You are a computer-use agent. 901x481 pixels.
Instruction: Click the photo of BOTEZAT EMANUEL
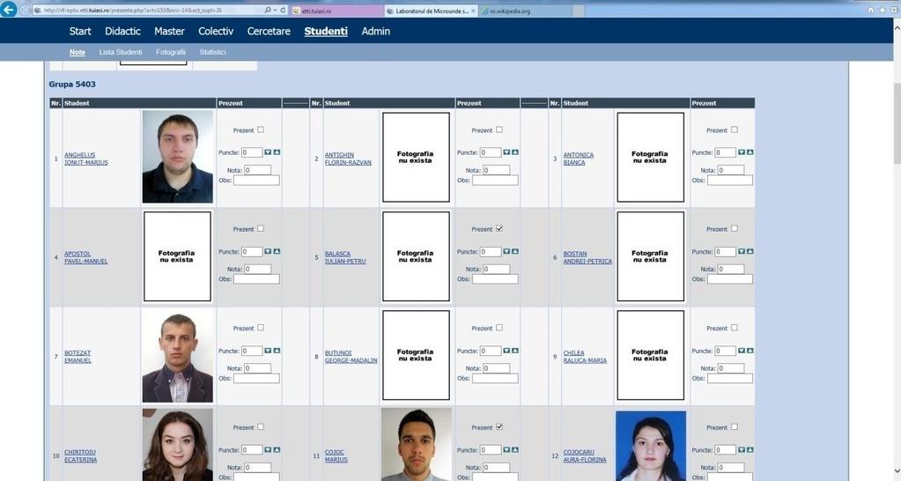pos(178,357)
